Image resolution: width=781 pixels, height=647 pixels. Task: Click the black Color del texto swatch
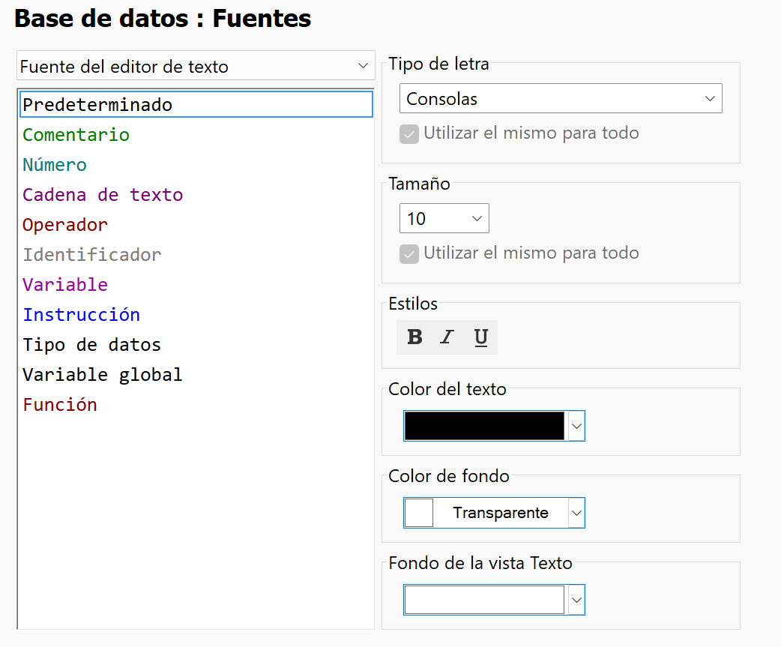click(x=483, y=425)
